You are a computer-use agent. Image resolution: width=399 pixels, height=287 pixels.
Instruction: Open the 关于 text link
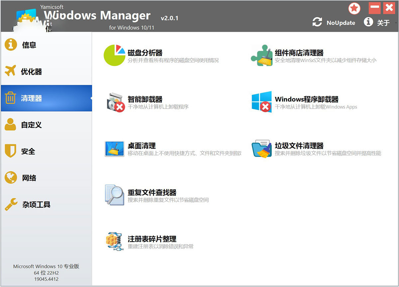383,23
